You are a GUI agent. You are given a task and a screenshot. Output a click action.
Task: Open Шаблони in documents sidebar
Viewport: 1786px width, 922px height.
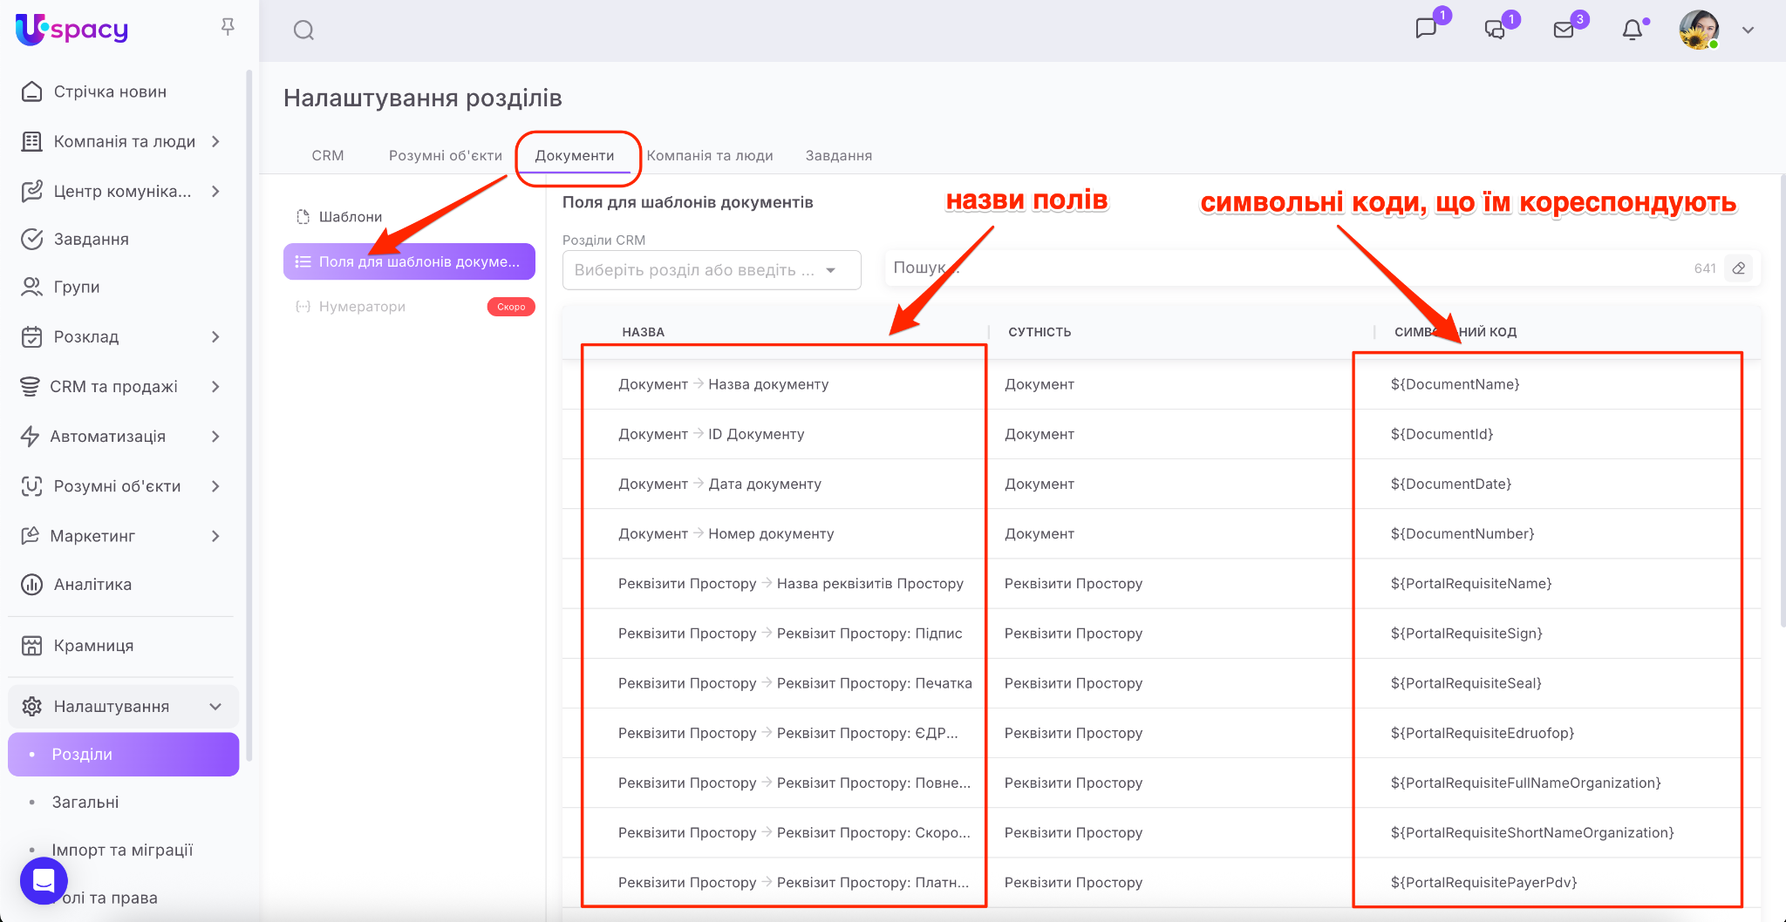[350, 217]
